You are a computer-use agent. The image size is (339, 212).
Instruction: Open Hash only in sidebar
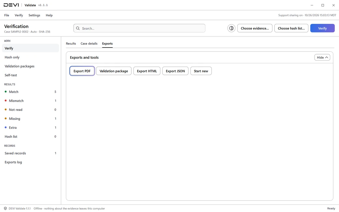[x=31, y=57]
